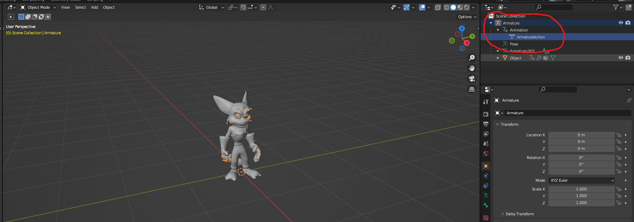The width and height of the screenshot is (634, 222).
Task: Toggle proportional editing
Action: click(x=263, y=7)
